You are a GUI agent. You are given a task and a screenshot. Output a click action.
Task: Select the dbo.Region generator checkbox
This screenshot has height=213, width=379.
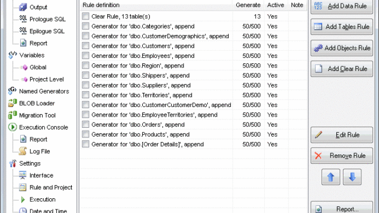tap(85, 66)
